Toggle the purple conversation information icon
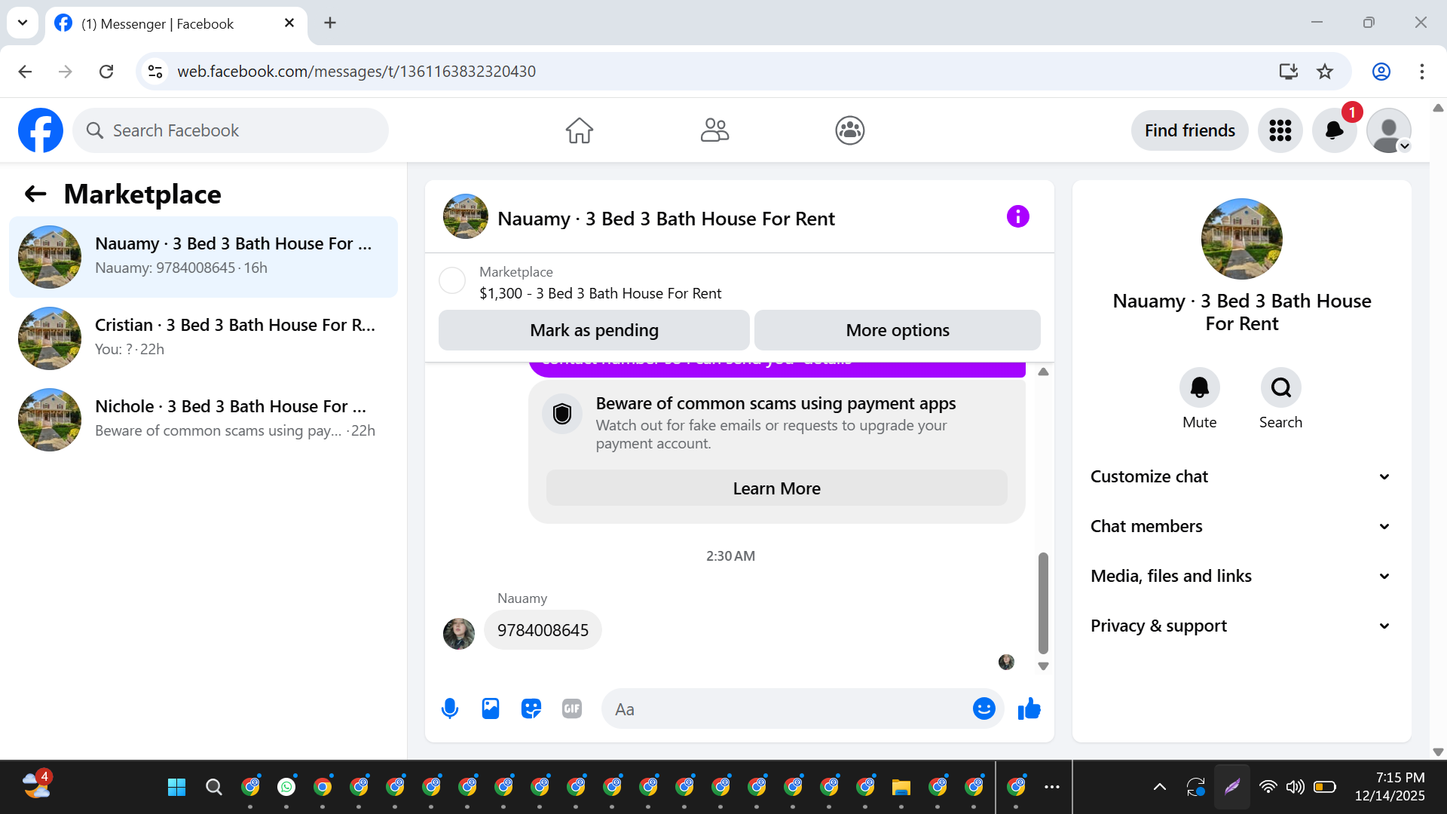 pos(1017,217)
